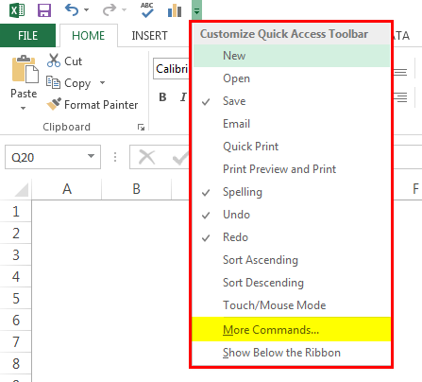This screenshot has width=422, height=382.
Task: Enable Open in the customize menu
Action: click(x=292, y=78)
